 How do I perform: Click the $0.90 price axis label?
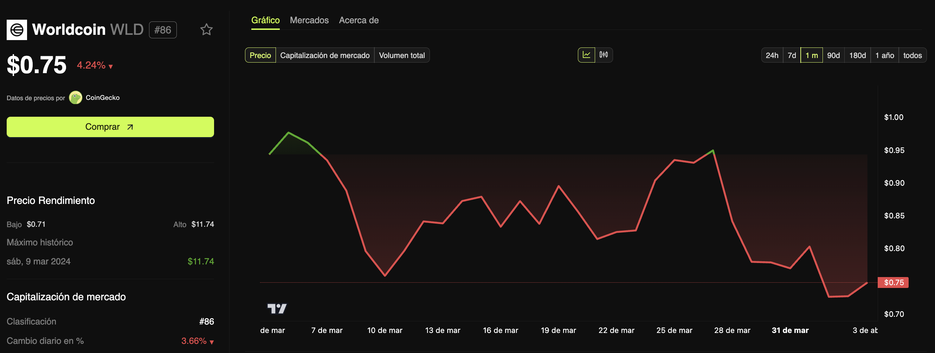[x=894, y=183]
